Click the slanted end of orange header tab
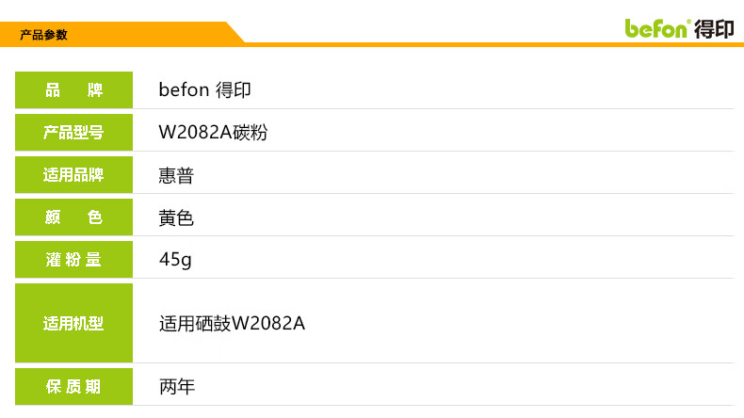This screenshot has width=744, height=418. [x=234, y=34]
